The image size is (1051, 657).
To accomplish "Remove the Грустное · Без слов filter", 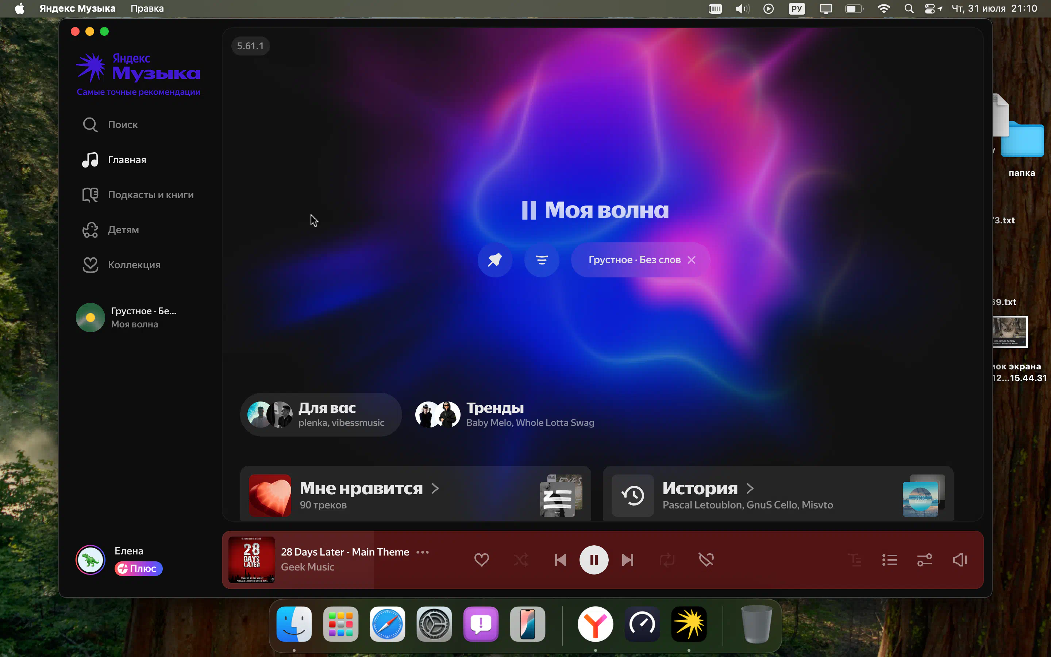I will pos(692,260).
